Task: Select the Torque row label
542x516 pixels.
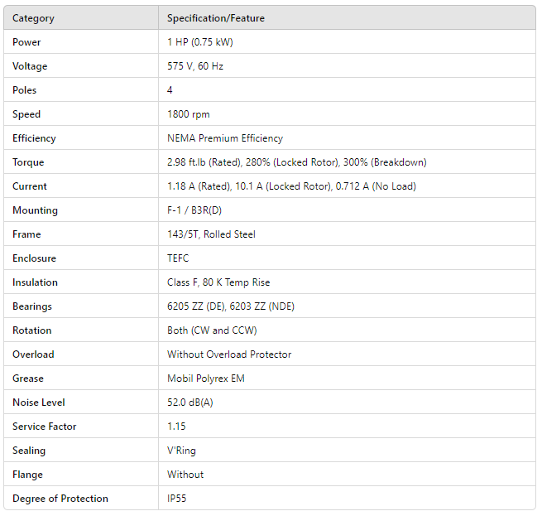Action: 28,162
